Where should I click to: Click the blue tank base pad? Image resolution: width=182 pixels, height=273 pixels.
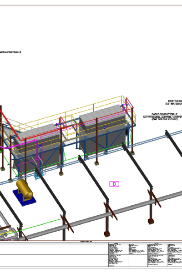pos(25,198)
